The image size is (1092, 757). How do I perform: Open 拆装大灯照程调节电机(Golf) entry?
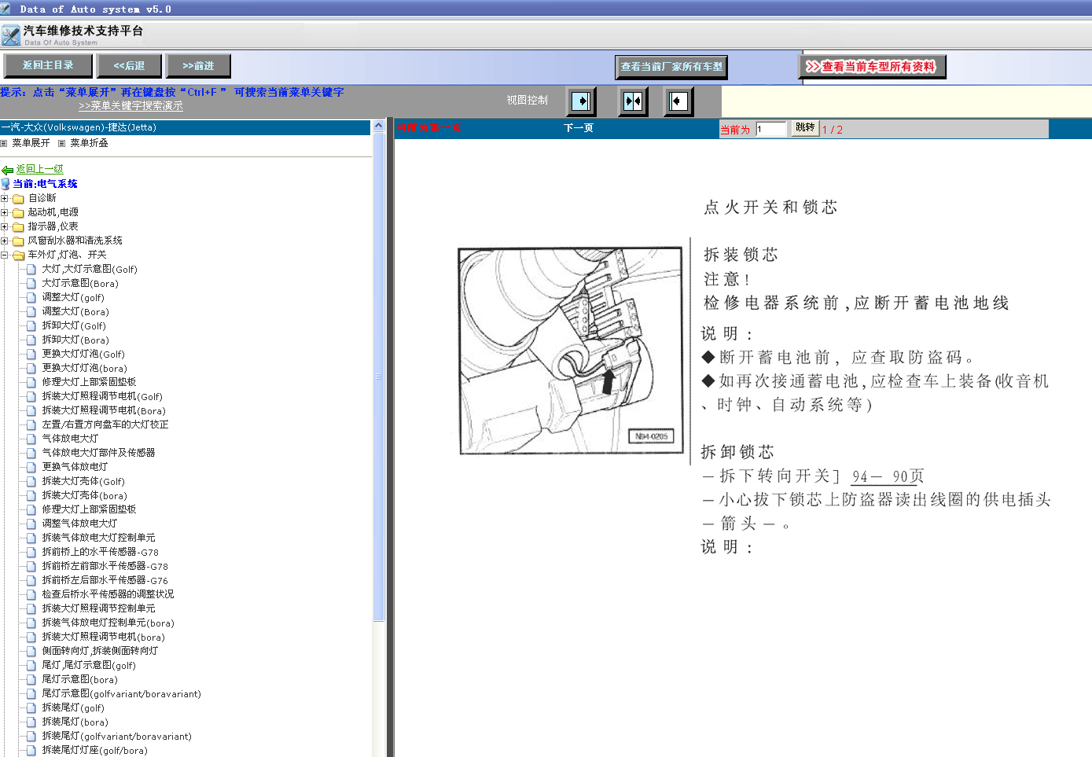click(102, 396)
